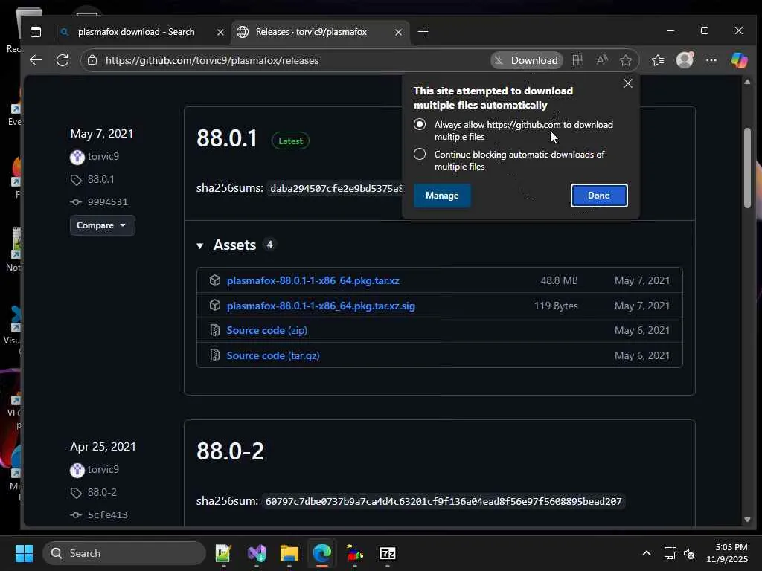The width and height of the screenshot is (762, 571).
Task: Click the Manage button in the popup
Action: pyautogui.click(x=442, y=196)
